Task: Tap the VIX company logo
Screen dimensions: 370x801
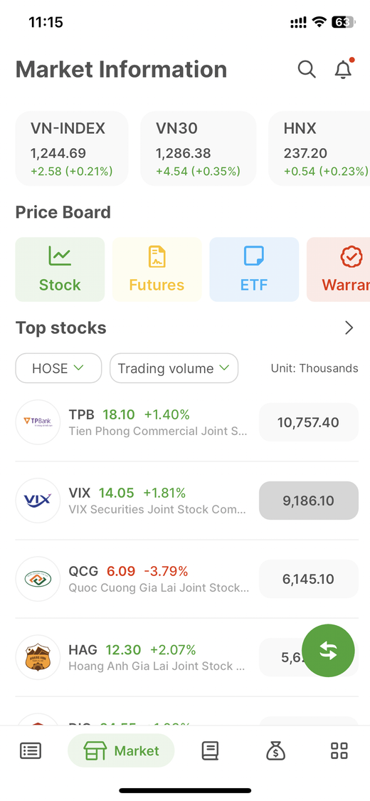Action: (38, 500)
